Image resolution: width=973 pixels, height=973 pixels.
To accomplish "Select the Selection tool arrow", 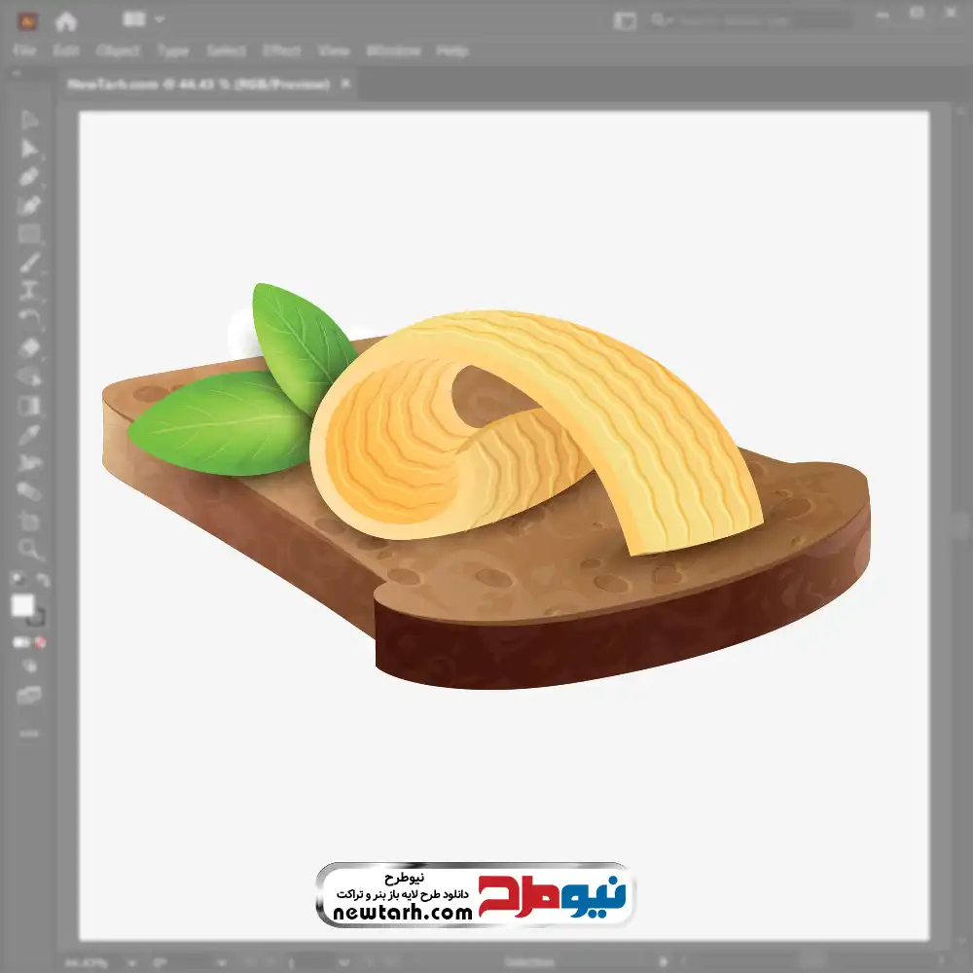I will tap(29, 121).
